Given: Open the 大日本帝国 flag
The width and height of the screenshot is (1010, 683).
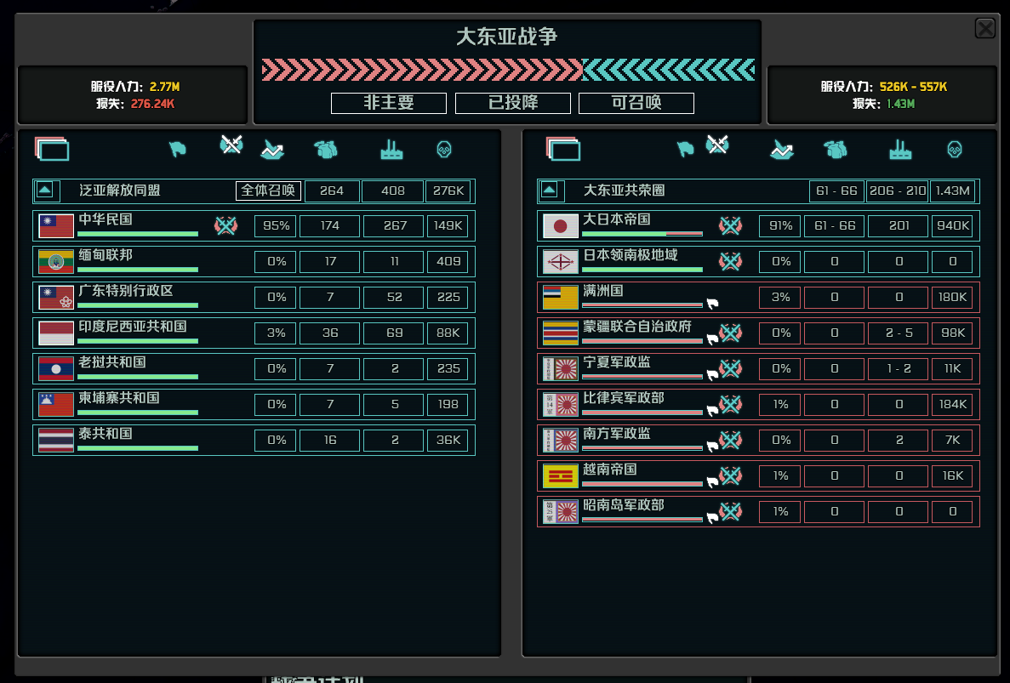Looking at the screenshot, I should pyautogui.click(x=561, y=226).
